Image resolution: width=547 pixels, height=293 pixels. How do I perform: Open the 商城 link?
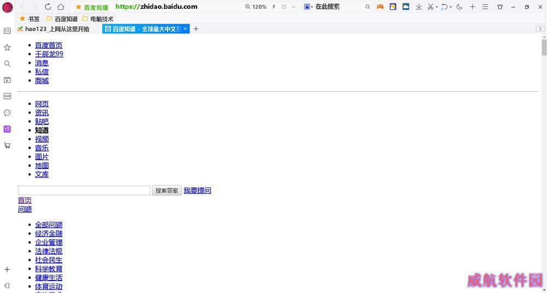pos(42,80)
